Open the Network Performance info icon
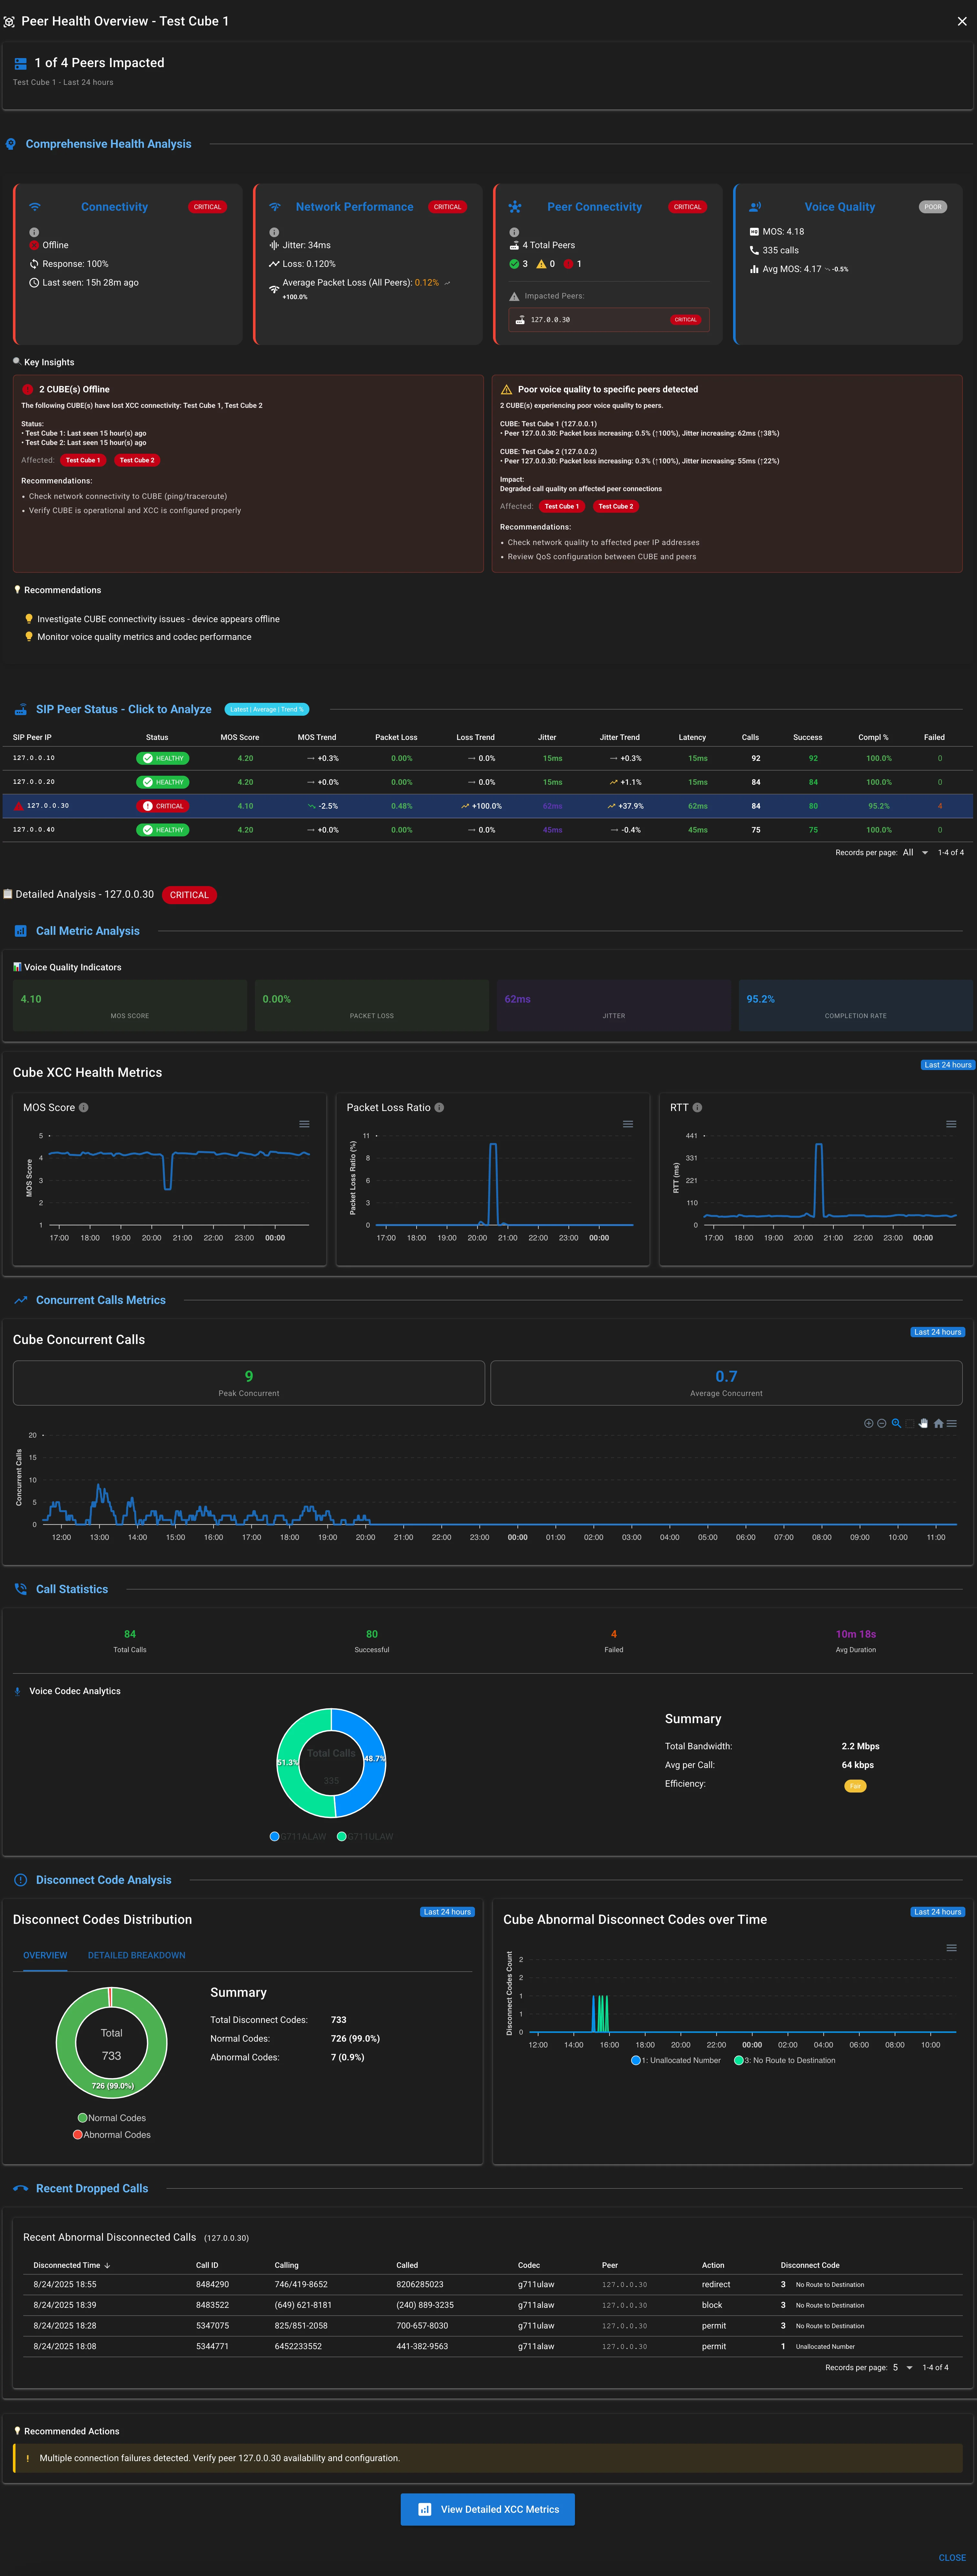This screenshot has height=2576, width=977. [274, 232]
